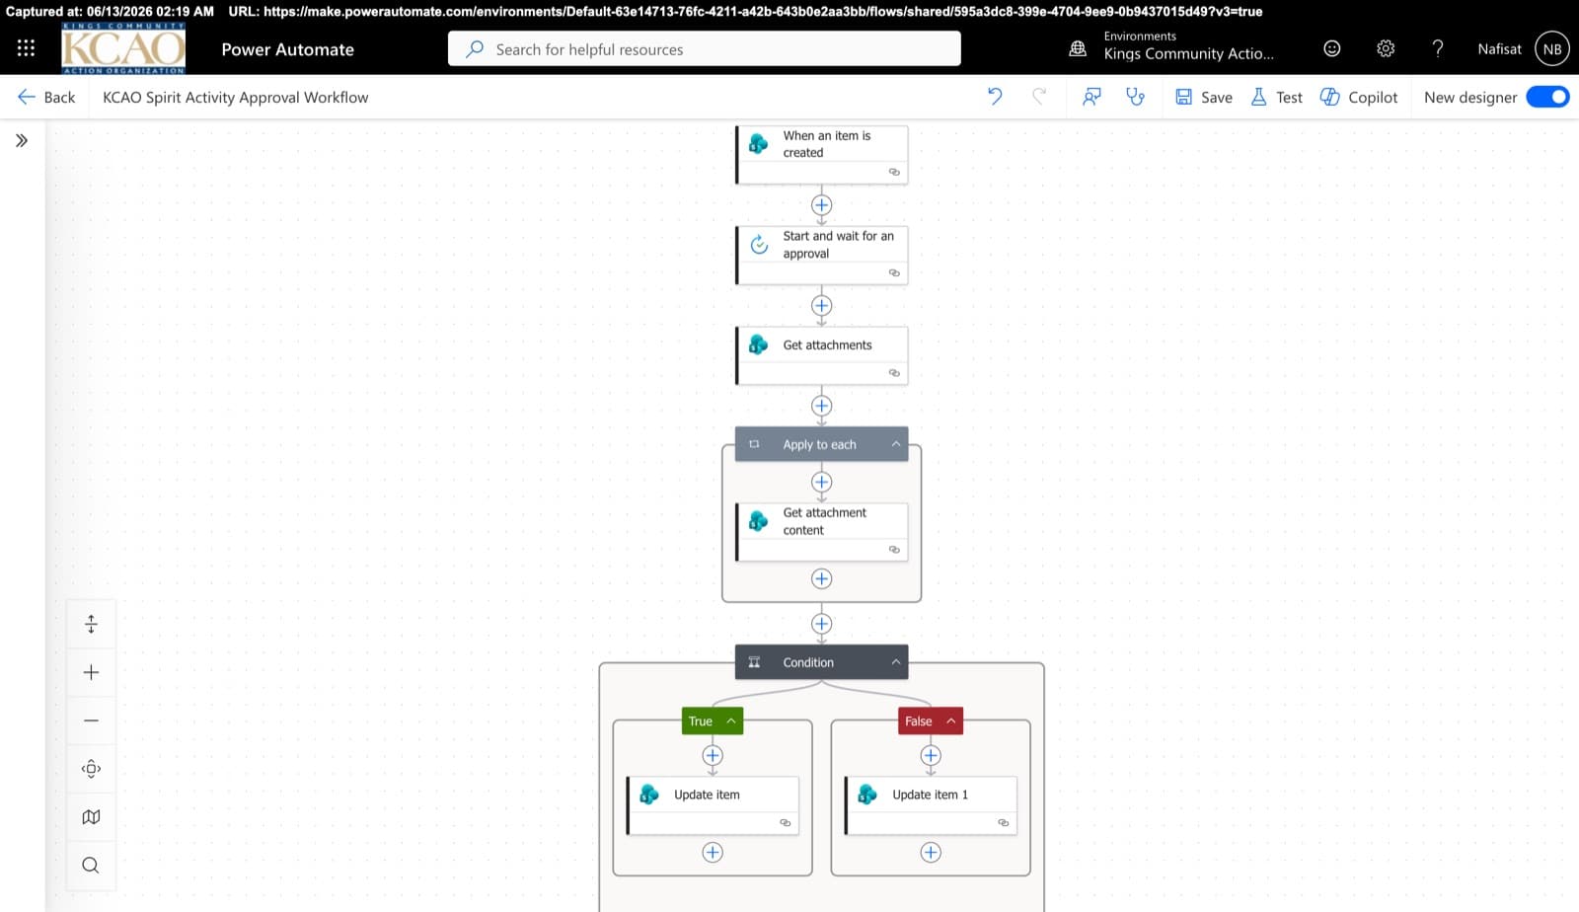Insert step after Get attachments
The height and width of the screenshot is (912, 1579).
(821, 406)
